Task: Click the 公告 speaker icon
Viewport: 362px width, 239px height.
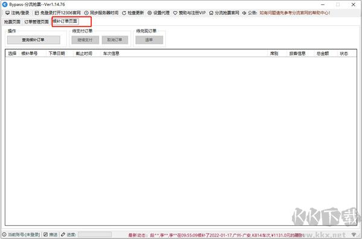Action: (244, 13)
